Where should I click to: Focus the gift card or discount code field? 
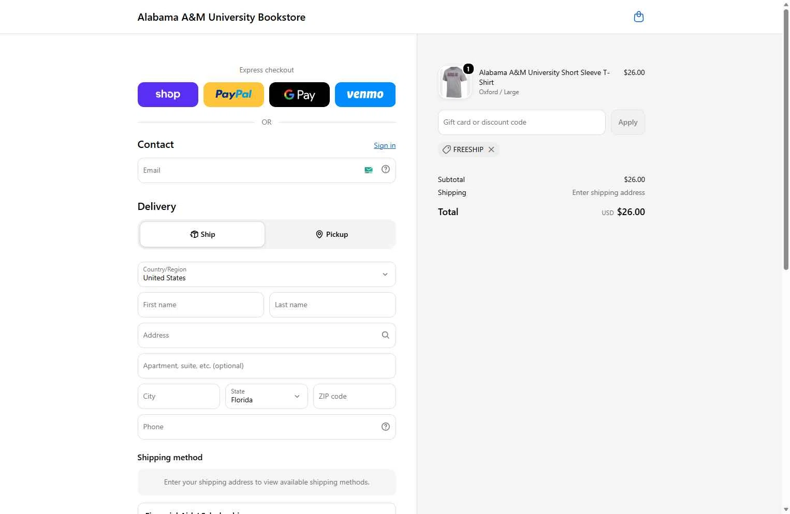pyautogui.click(x=522, y=123)
